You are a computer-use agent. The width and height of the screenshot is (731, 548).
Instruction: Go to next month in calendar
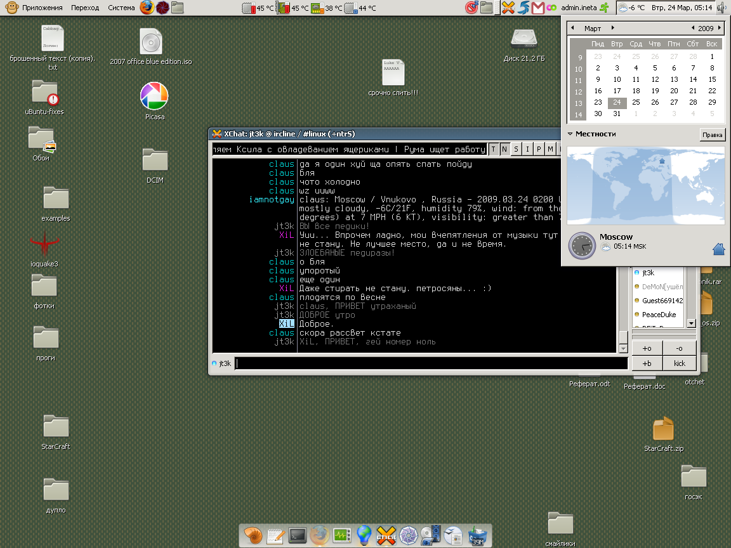pos(612,29)
